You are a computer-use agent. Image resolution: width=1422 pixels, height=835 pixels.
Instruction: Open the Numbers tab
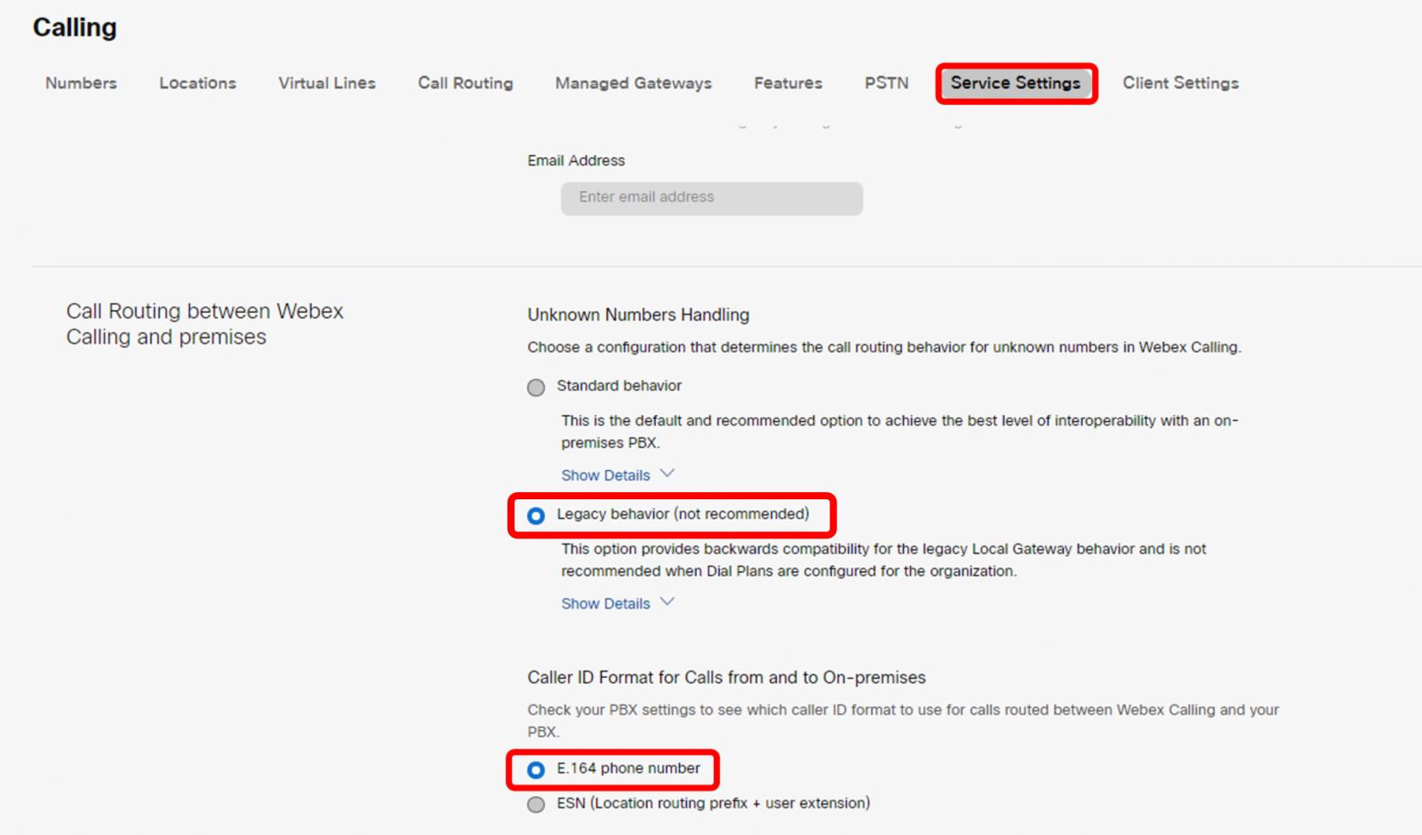click(x=81, y=83)
